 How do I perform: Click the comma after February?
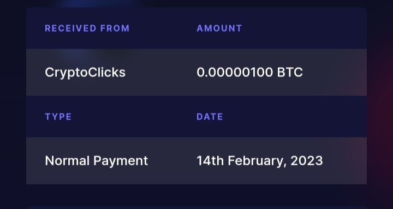point(285,165)
